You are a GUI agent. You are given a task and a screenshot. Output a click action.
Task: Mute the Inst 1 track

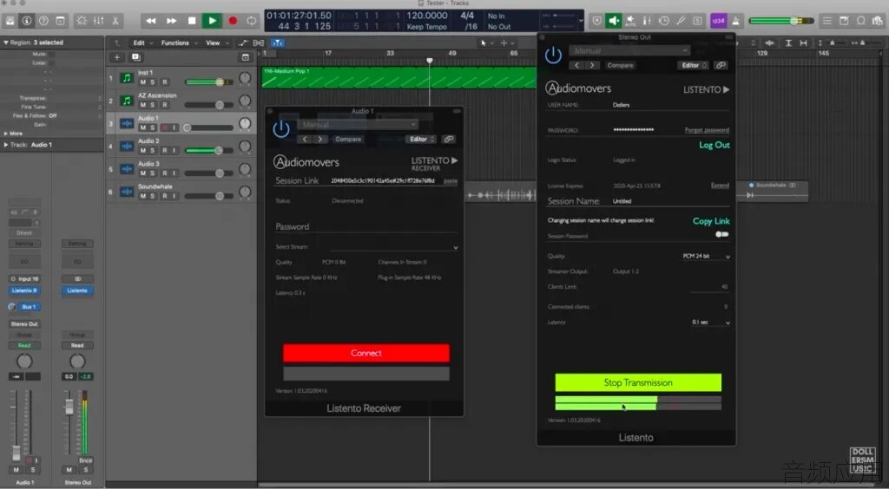(143, 82)
